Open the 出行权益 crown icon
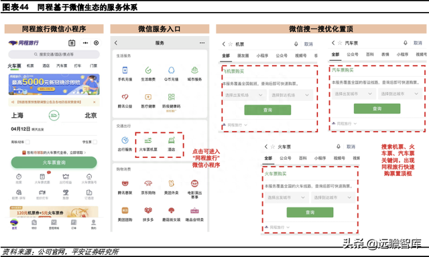 [66, 177]
